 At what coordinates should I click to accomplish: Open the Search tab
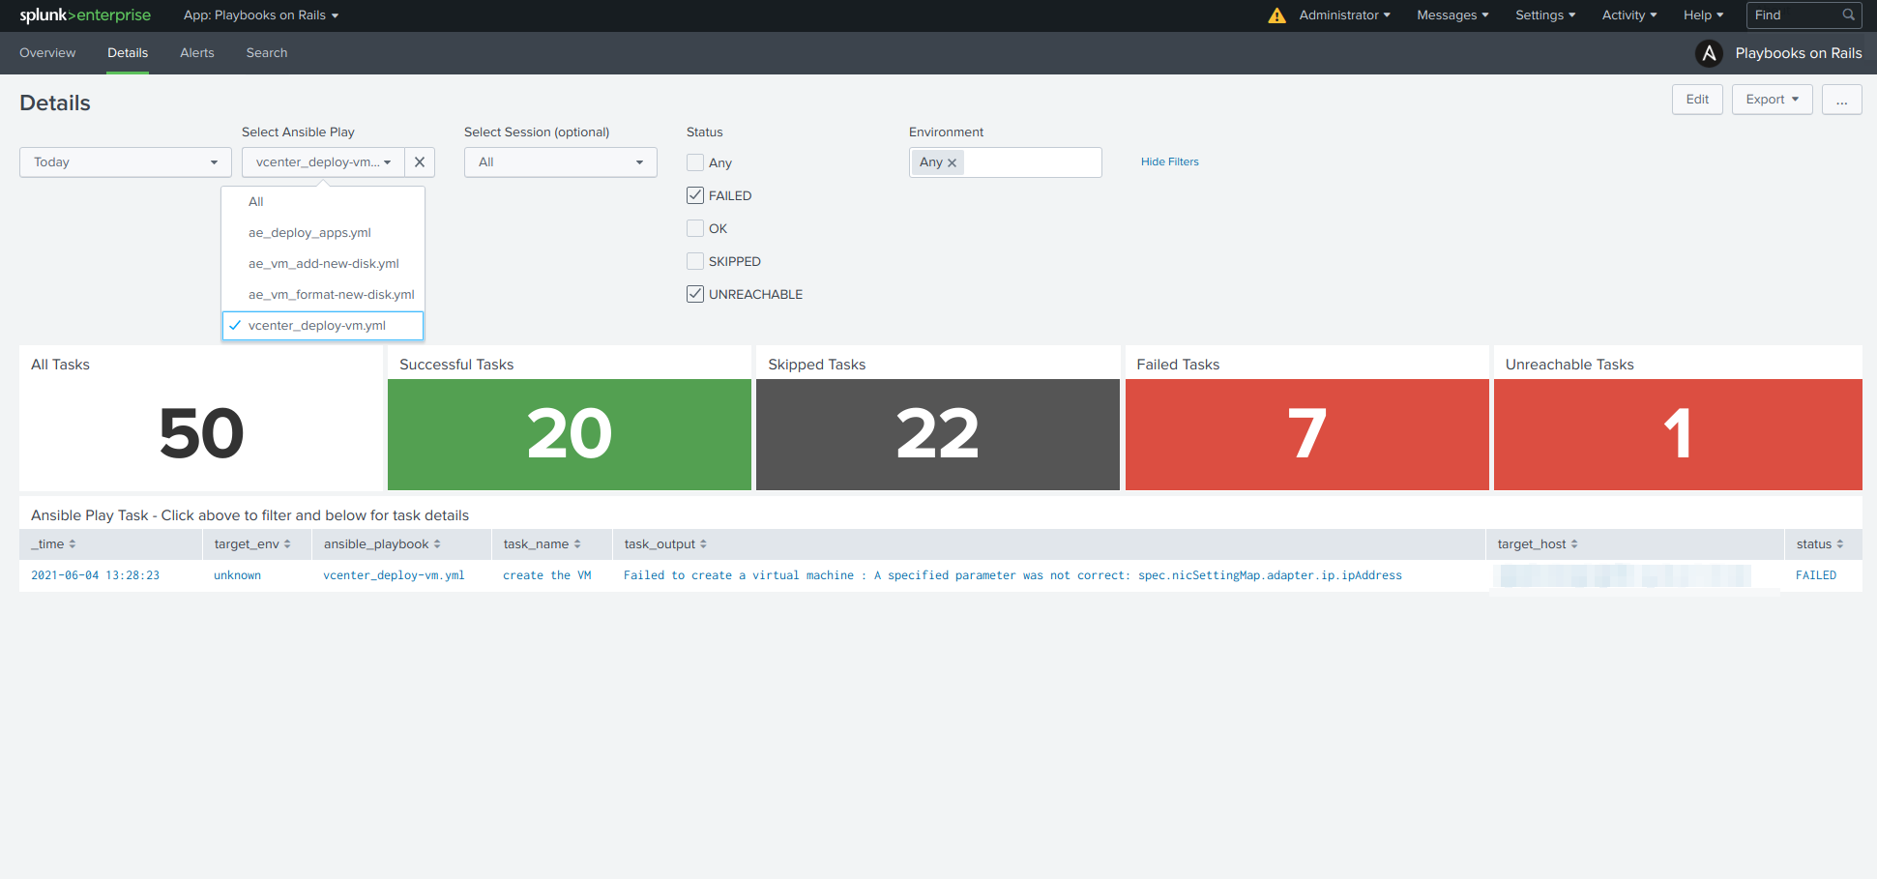[x=267, y=53]
